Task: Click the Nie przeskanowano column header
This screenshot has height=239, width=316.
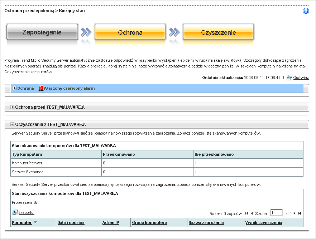Action: coord(214,154)
